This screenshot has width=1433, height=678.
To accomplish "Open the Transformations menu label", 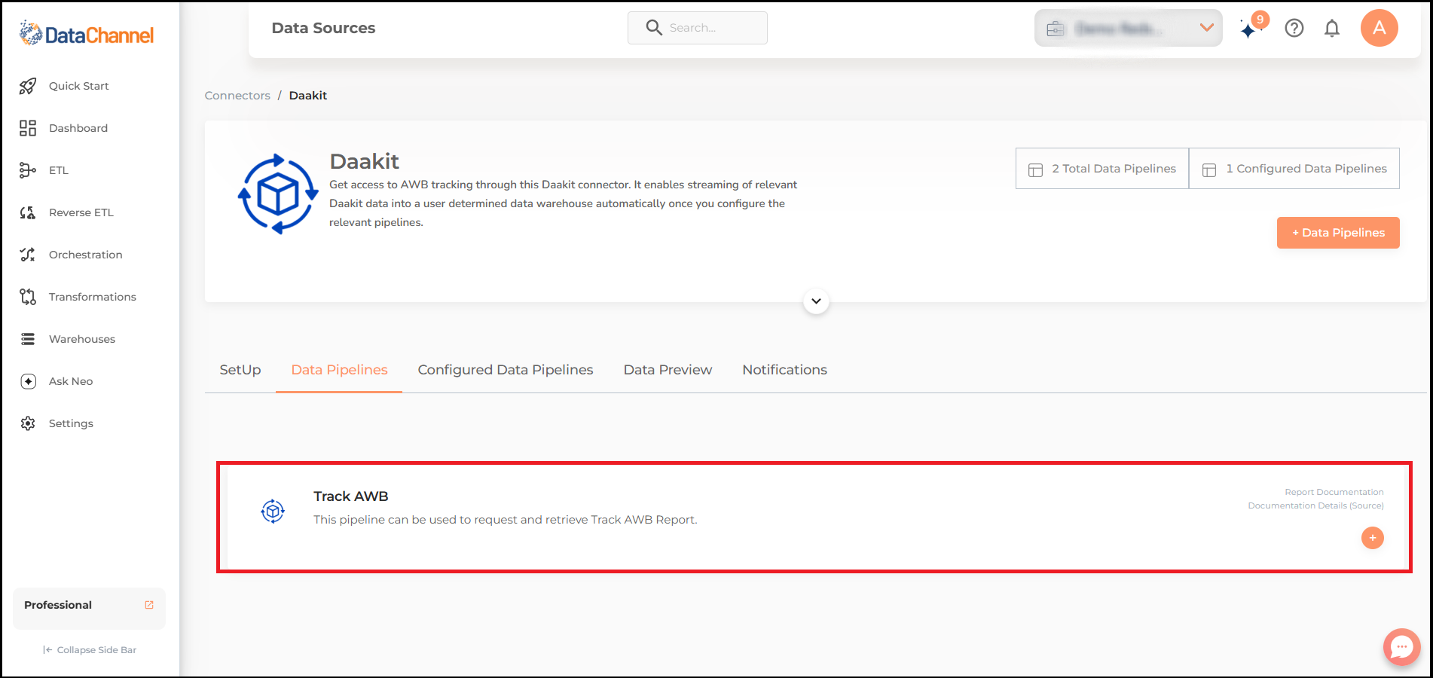I will point(93,297).
